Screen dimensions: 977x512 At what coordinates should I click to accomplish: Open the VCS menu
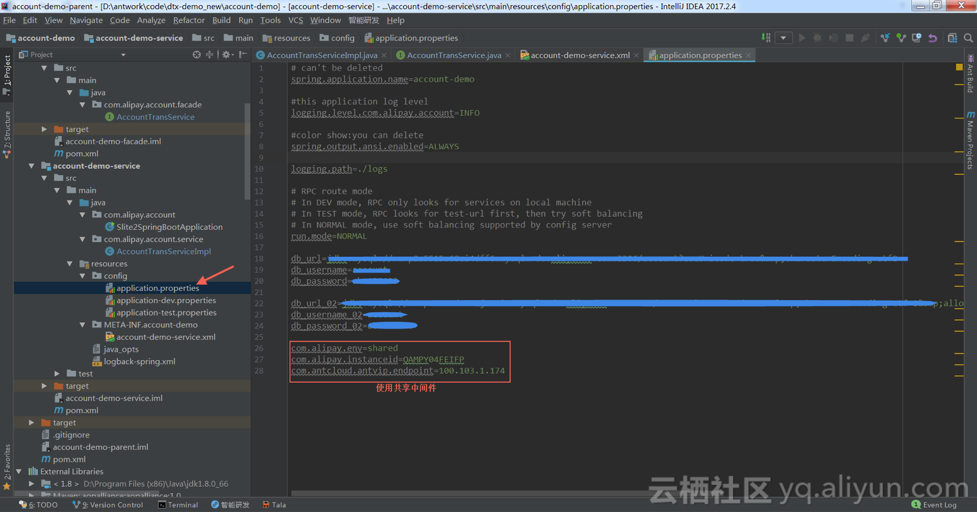pos(295,20)
